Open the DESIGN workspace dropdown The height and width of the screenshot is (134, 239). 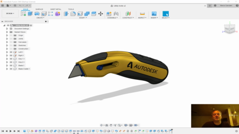coord(10,13)
